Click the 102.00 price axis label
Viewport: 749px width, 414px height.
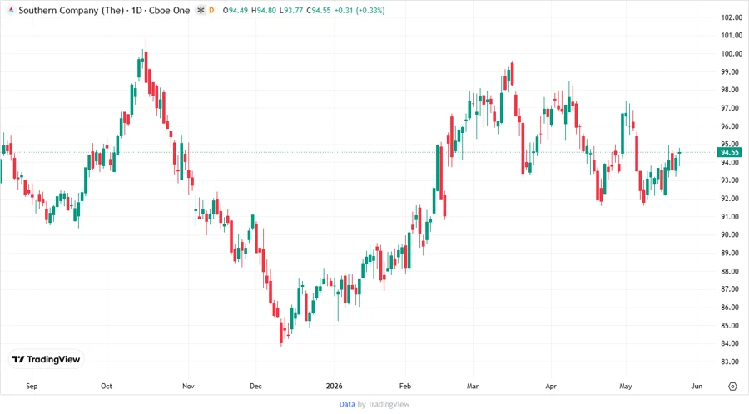[x=732, y=17]
